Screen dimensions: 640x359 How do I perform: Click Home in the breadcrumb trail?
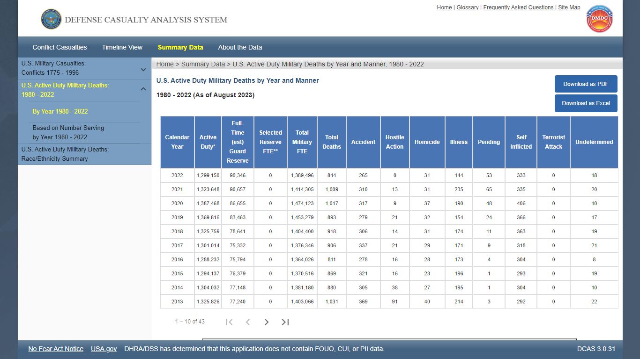165,64
